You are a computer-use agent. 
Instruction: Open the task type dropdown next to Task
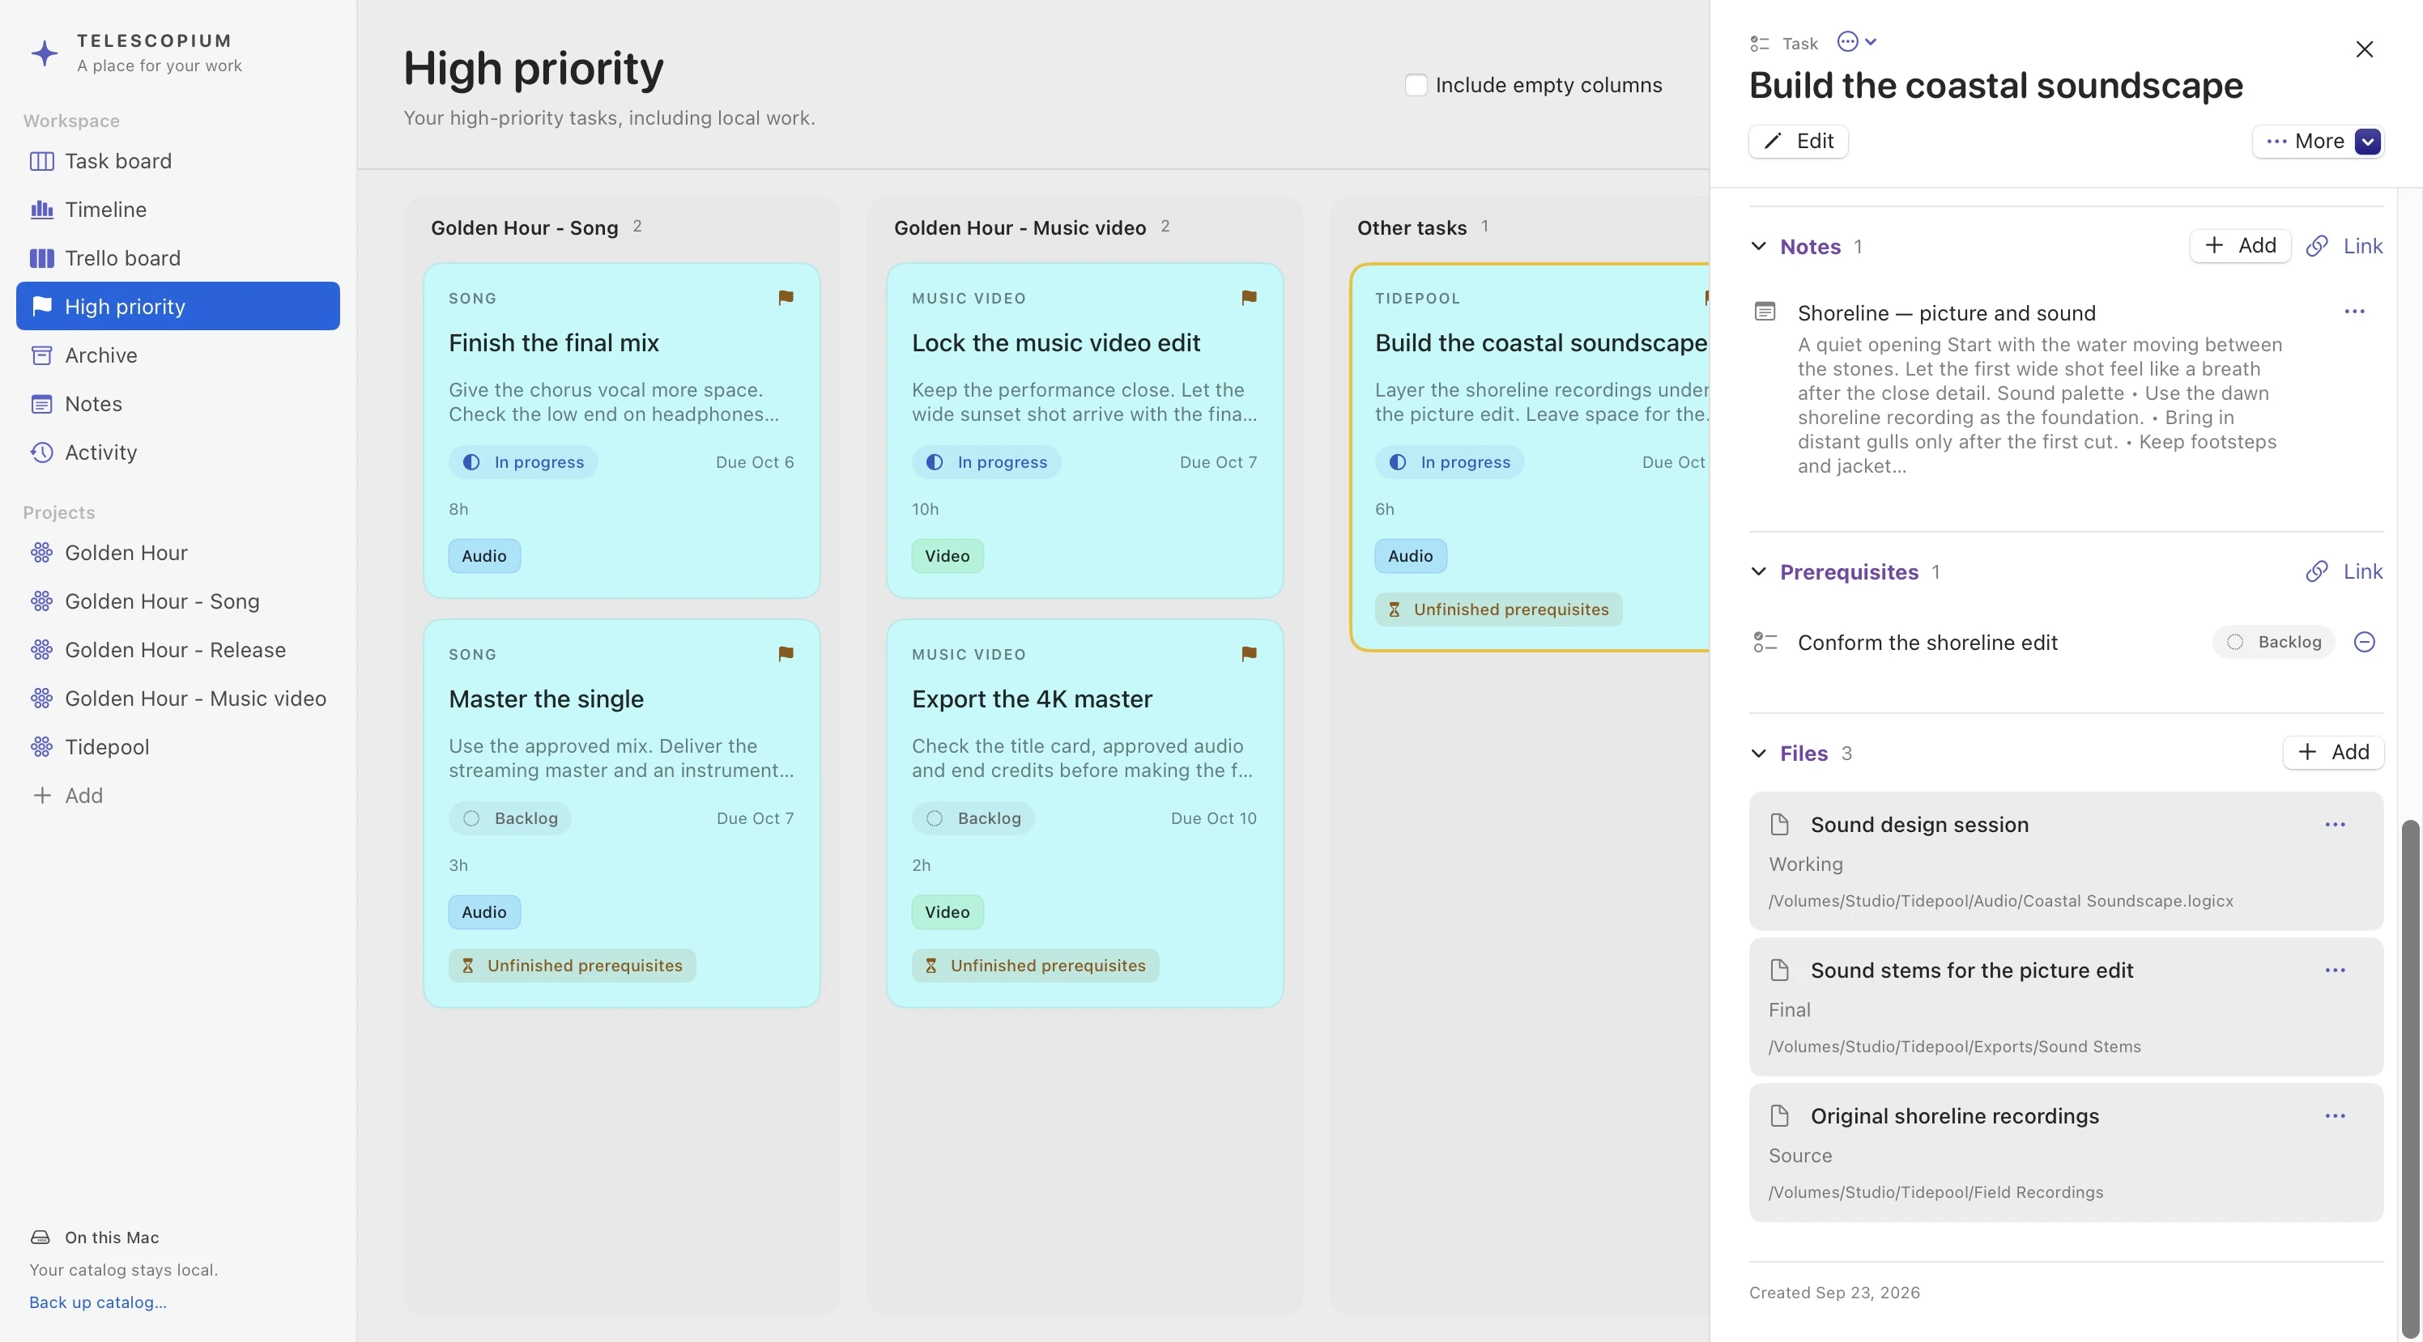(1857, 41)
